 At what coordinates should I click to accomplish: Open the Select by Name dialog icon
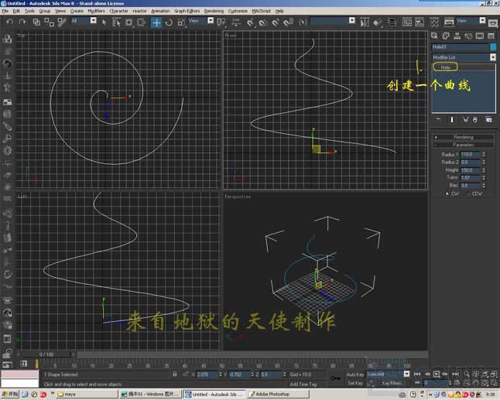pyautogui.click(x=116, y=22)
